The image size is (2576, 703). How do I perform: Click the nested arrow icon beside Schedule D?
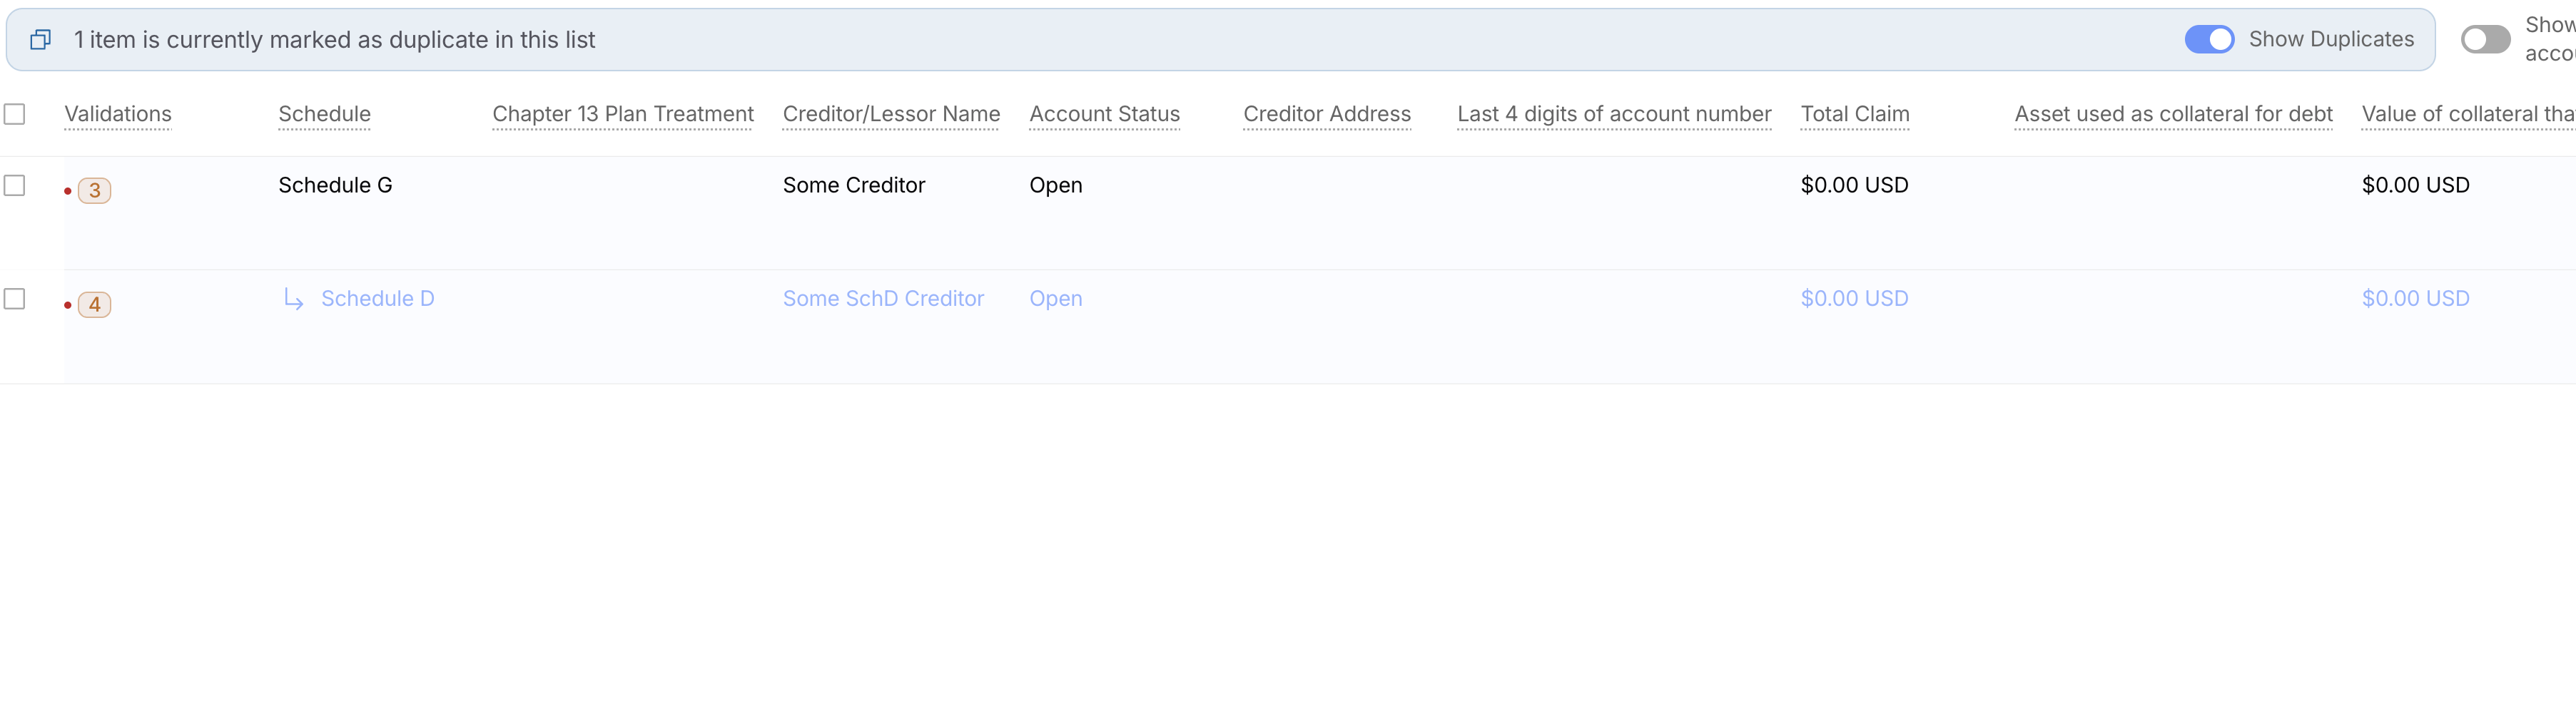(x=294, y=299)
